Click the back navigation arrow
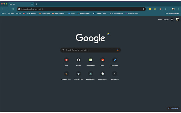Viewport: 181px width, 113px height. (x=3, y=9)
